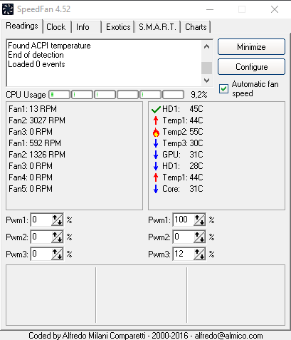
Task: Click the right Pwm2 spinner arrows
Action: tap(199, 237)
